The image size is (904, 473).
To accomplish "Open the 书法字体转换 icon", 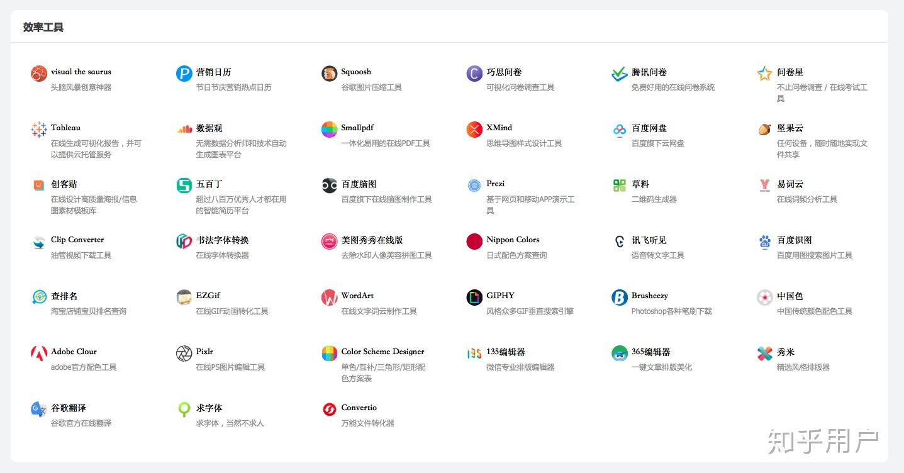I will click(x=184, y=242).
